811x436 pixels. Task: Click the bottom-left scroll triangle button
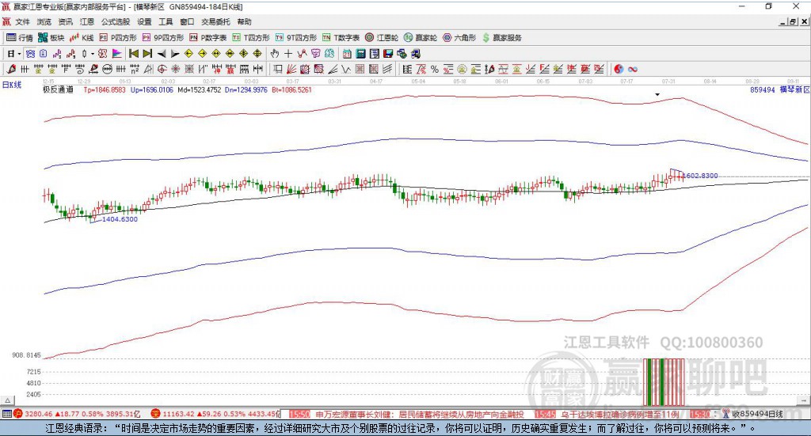(x=7, y=400)
